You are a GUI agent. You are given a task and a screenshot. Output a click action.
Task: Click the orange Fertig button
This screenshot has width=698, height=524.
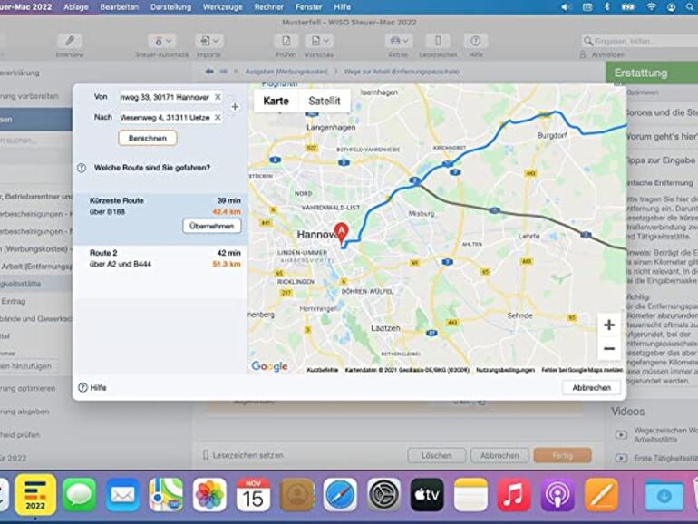pos(563,455)
